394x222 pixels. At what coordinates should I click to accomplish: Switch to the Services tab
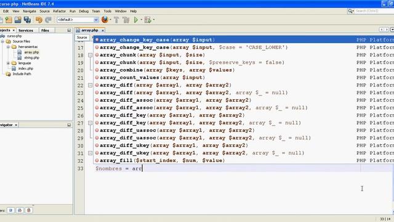(x=26, y=30)
